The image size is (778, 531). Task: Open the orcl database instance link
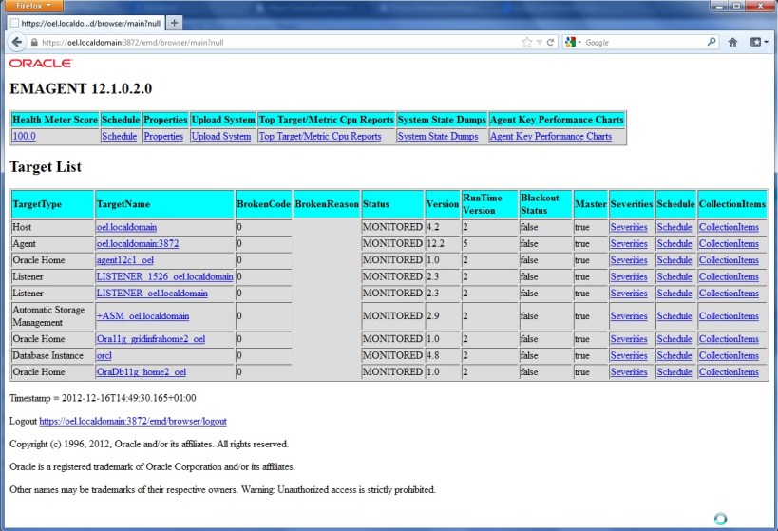(x=104, y=356)
